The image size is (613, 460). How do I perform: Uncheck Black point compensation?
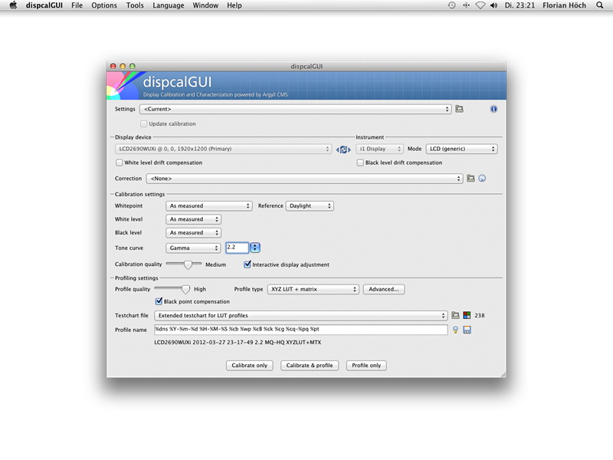(x=159, y=301)
